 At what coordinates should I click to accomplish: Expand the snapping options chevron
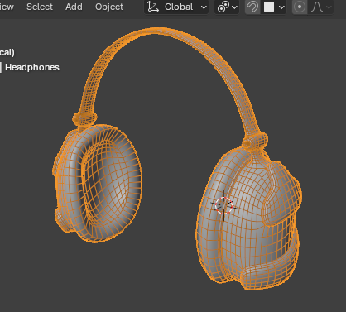click(x=281, y=7)
